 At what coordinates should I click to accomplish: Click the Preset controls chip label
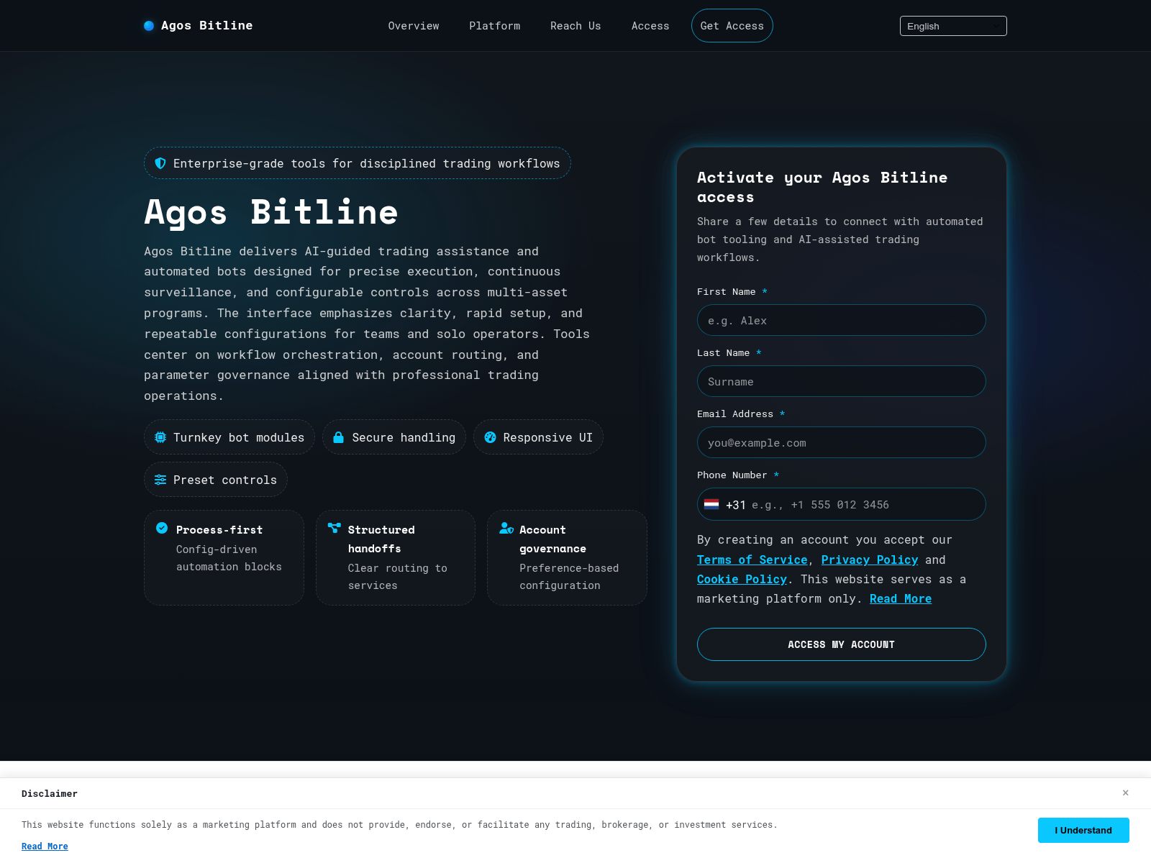[225, 480]
